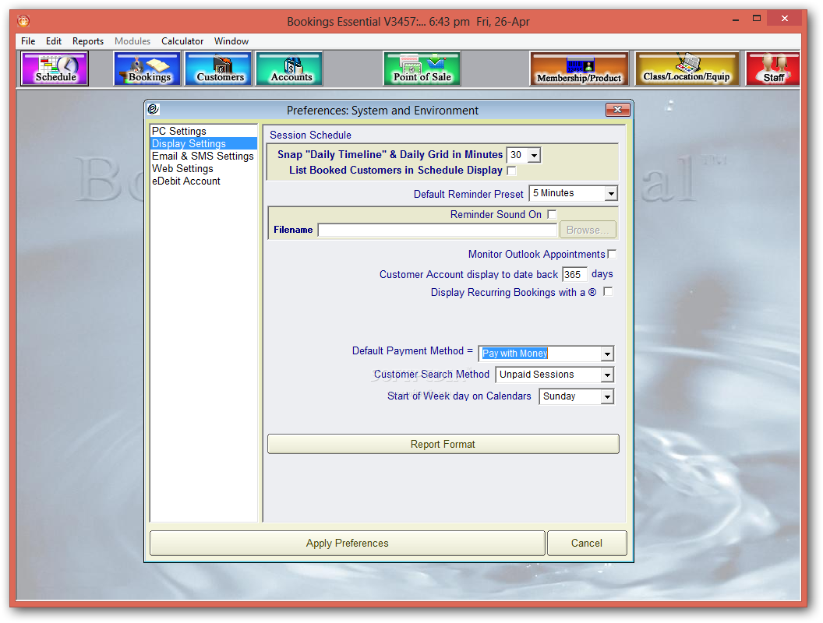Select Email & SMS Settings category
823x623 pixels.
click(x=203, y=157)
